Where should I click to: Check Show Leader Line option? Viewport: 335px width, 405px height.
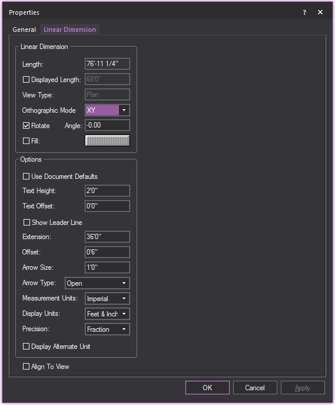coord(26,223)
